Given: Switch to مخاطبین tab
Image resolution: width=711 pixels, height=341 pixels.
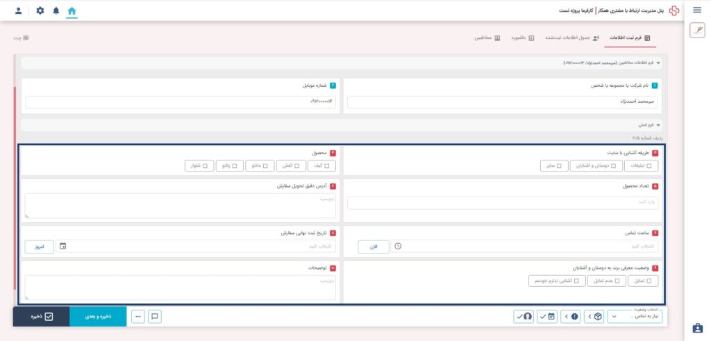Looking at the screenshot, I should (x=487, y=38).
